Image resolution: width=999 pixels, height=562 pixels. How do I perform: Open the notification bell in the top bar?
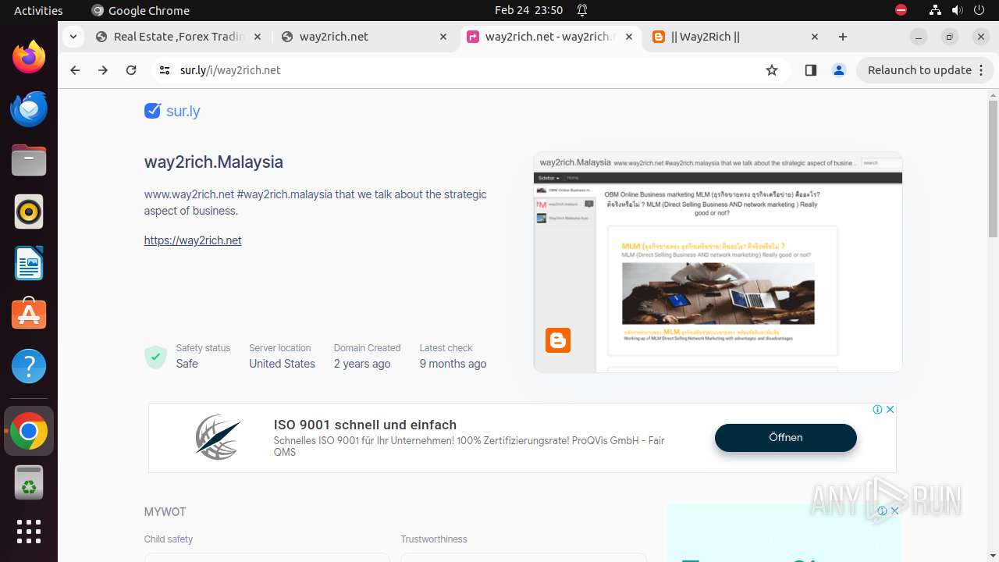(x=582, y=10)
